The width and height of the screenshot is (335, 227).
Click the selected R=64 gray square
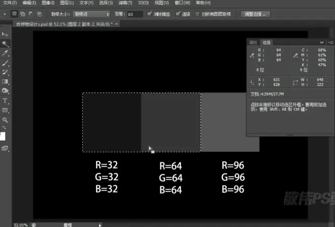(x=171, y=122)
